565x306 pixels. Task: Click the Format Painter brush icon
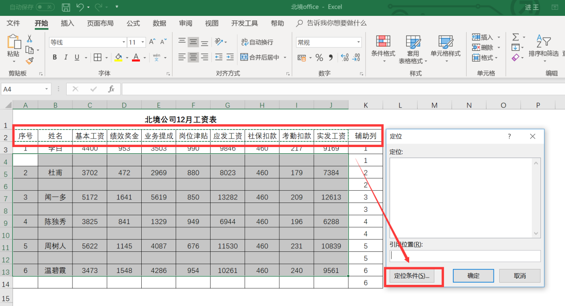[x=30, y=61]
